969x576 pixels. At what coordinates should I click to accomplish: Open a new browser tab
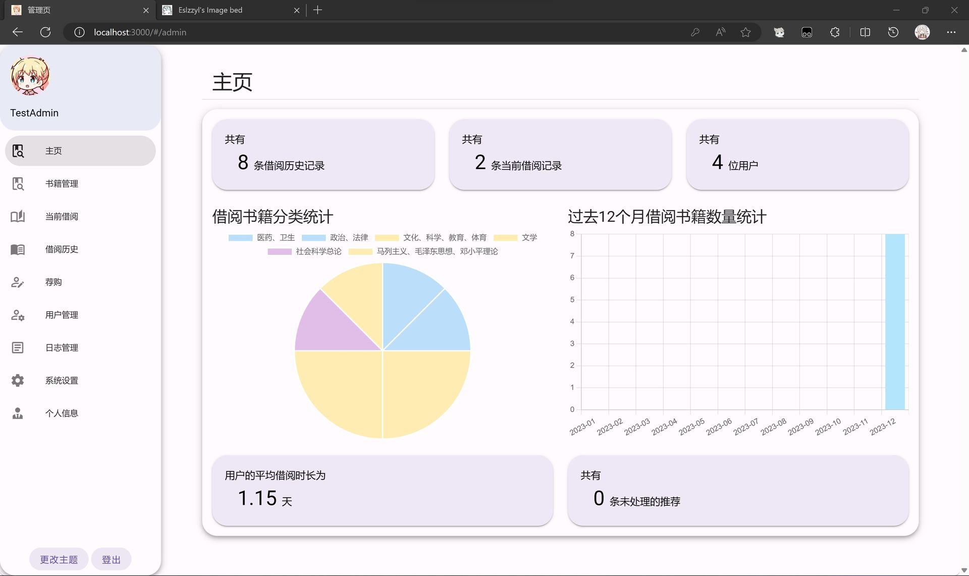click(x=317, y=10)
